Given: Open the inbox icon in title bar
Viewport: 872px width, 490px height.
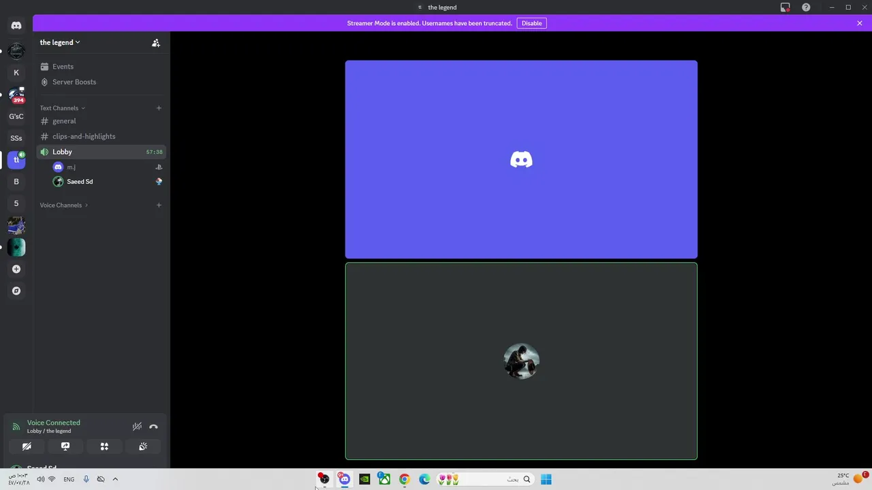Looking at the screenshot, I should click(x=785, y=7).
